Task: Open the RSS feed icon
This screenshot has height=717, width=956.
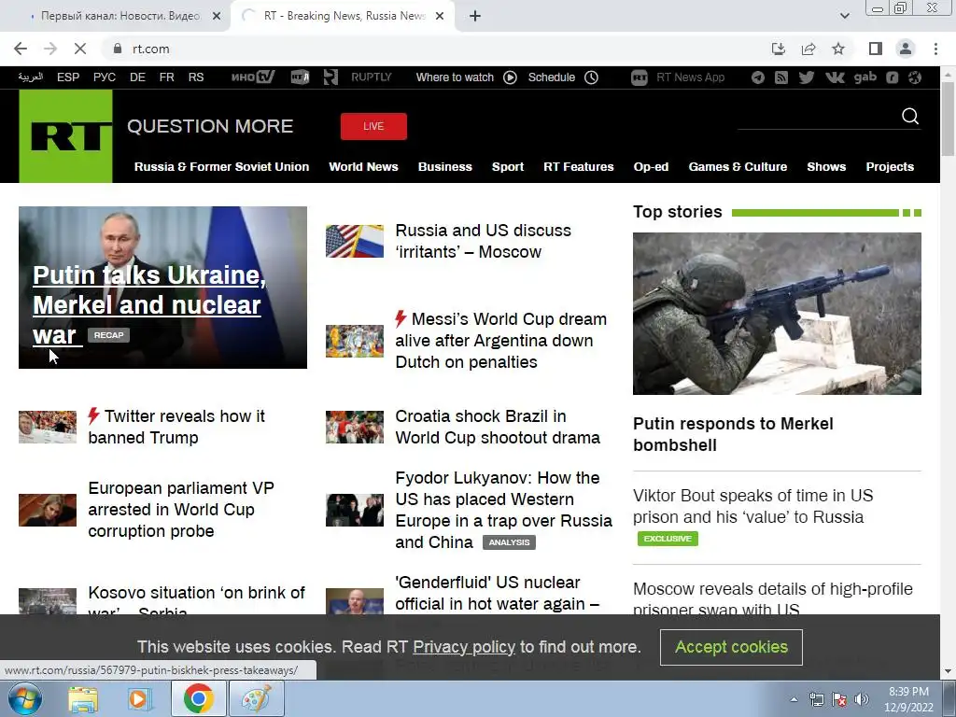Action: click(x=781, y=77)
